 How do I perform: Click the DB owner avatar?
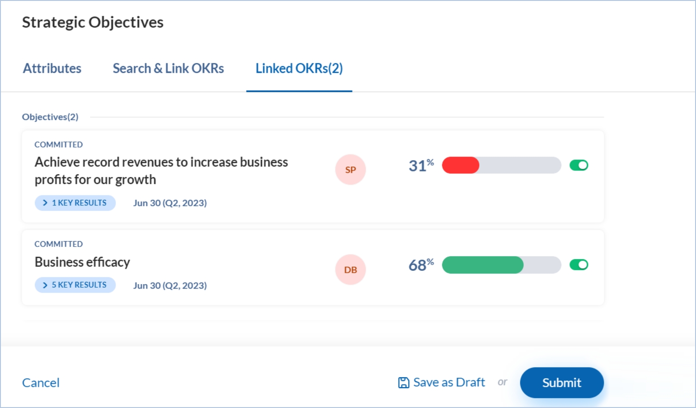tap(350, 270)
